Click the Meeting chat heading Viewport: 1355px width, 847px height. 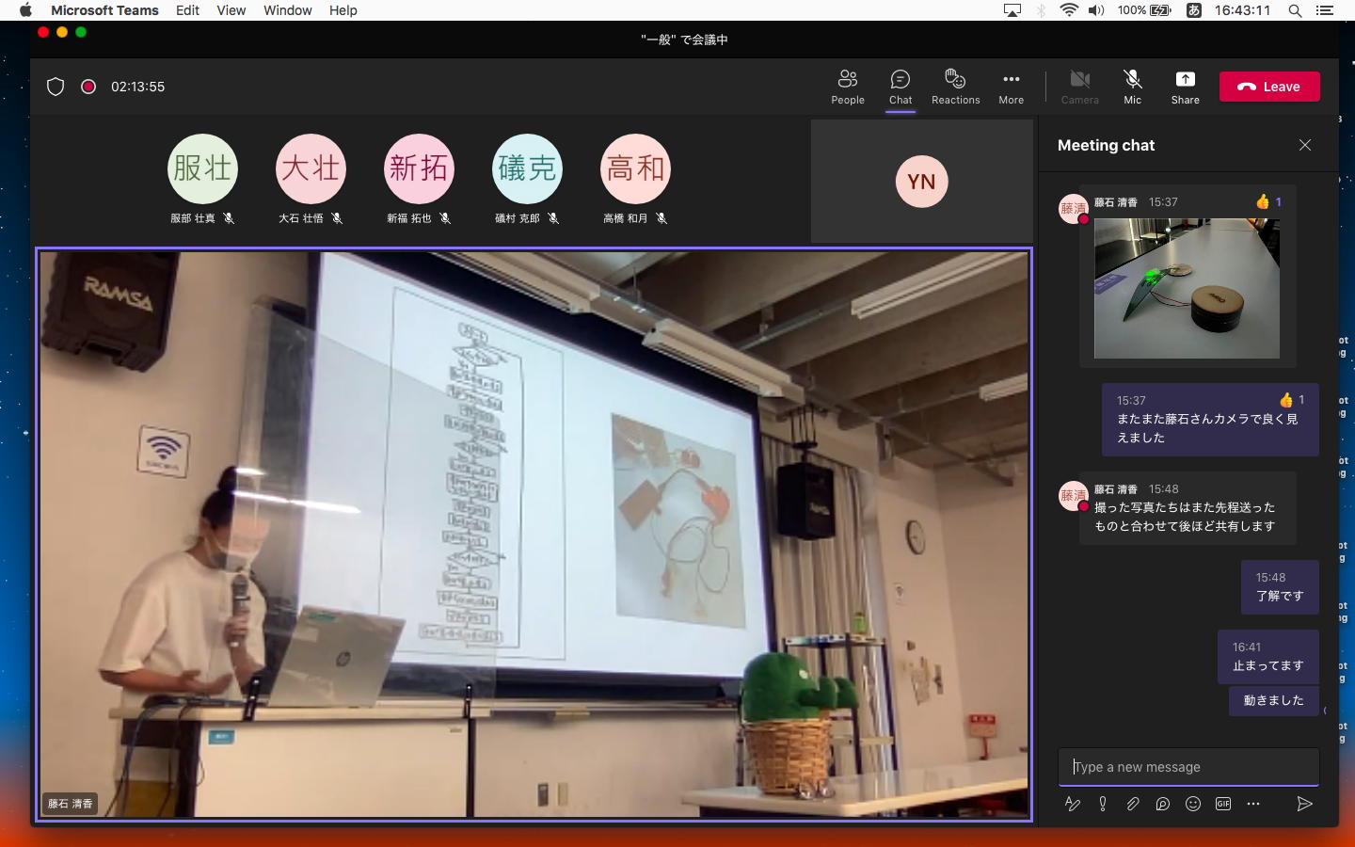pos(1106,145)
